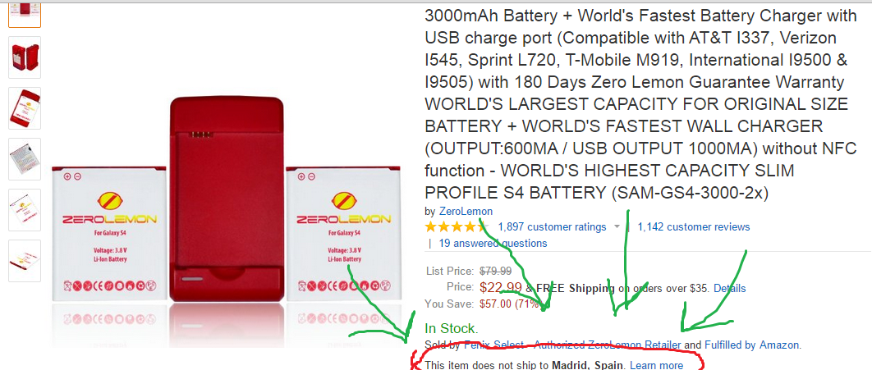
Task: Open the 1,142 customer reviews link
Action: click(694, 226)
